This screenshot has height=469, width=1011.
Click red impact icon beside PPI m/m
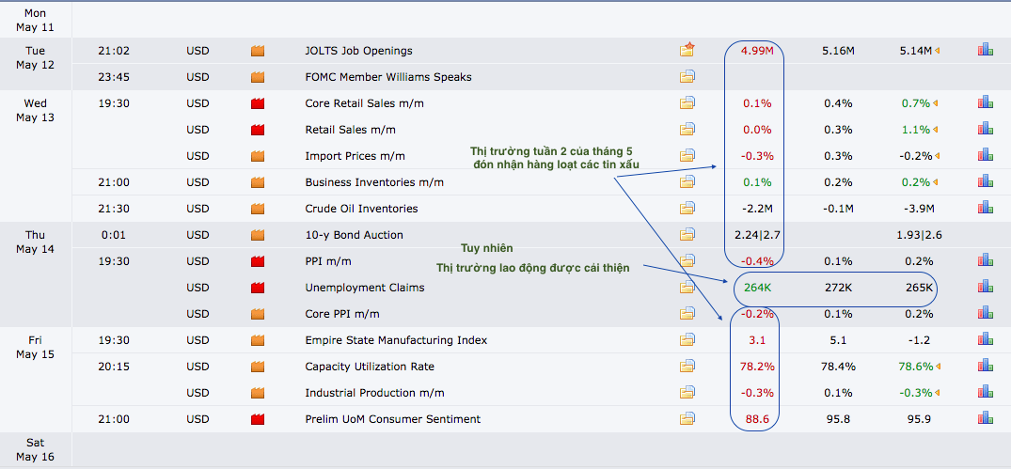(258, 261)
